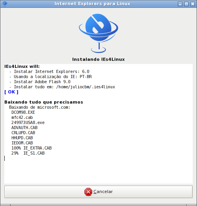Click the red X icon on Cancelar
The height and width of the screenshot is (206, 197).
(x=88, y=192)
